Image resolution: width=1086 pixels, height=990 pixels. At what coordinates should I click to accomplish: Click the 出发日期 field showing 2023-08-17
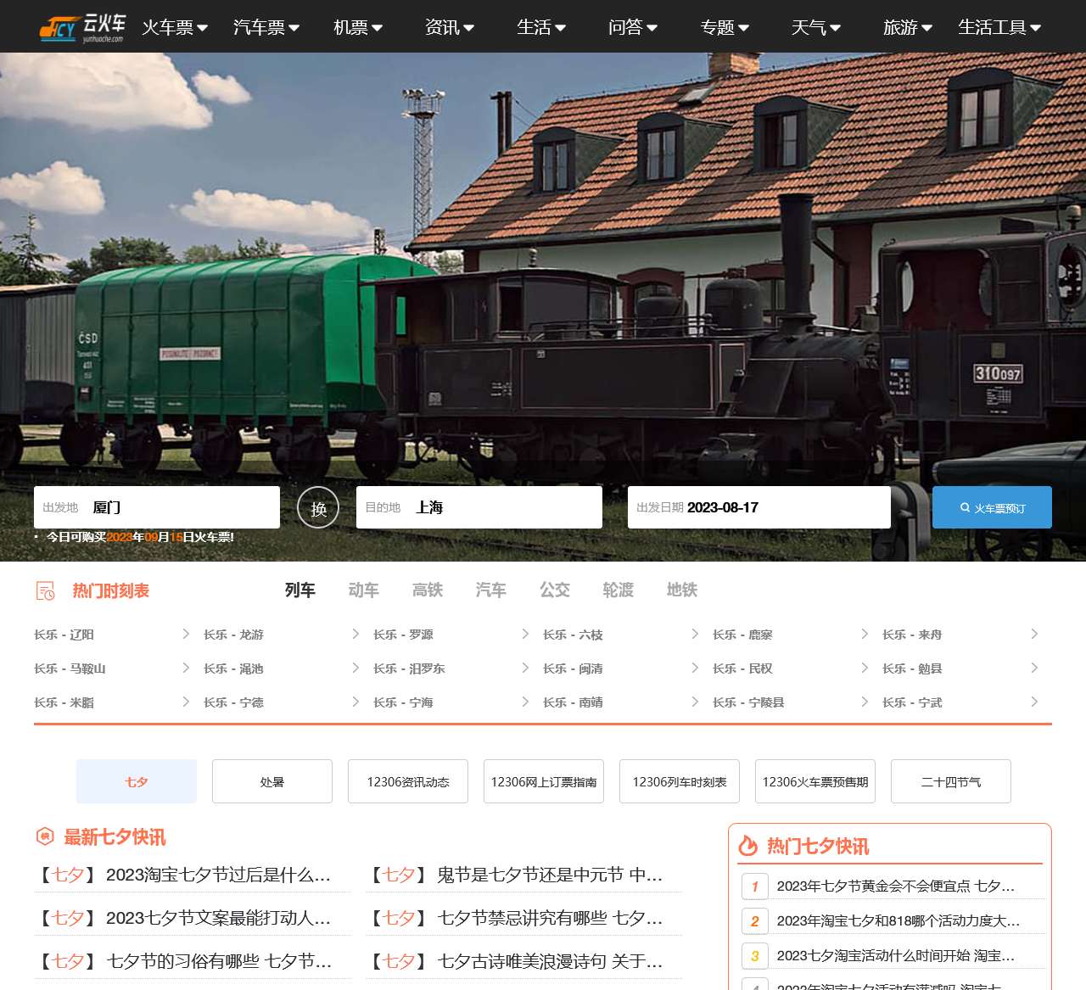(x=759, y=507)
